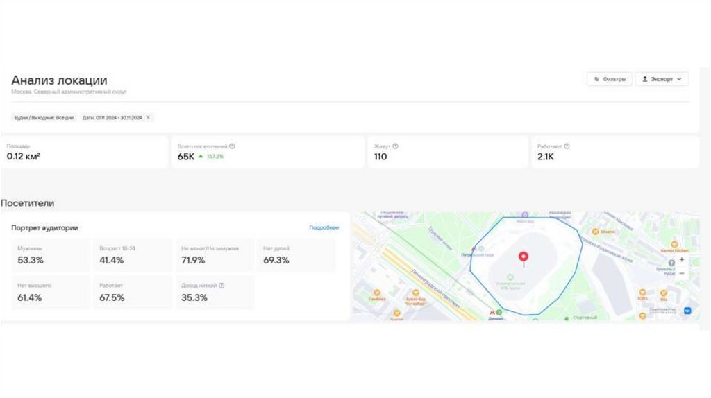Click the ВТБ Арена stadium marker
The image size is (711, 398).
(510, 277)
